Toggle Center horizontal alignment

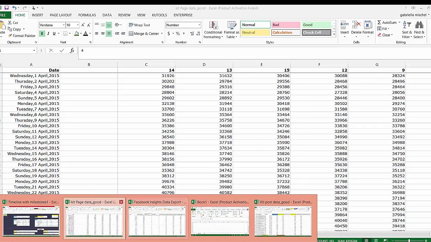tap(103, 34)
